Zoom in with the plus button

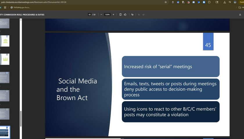click(x=113, y=15)
